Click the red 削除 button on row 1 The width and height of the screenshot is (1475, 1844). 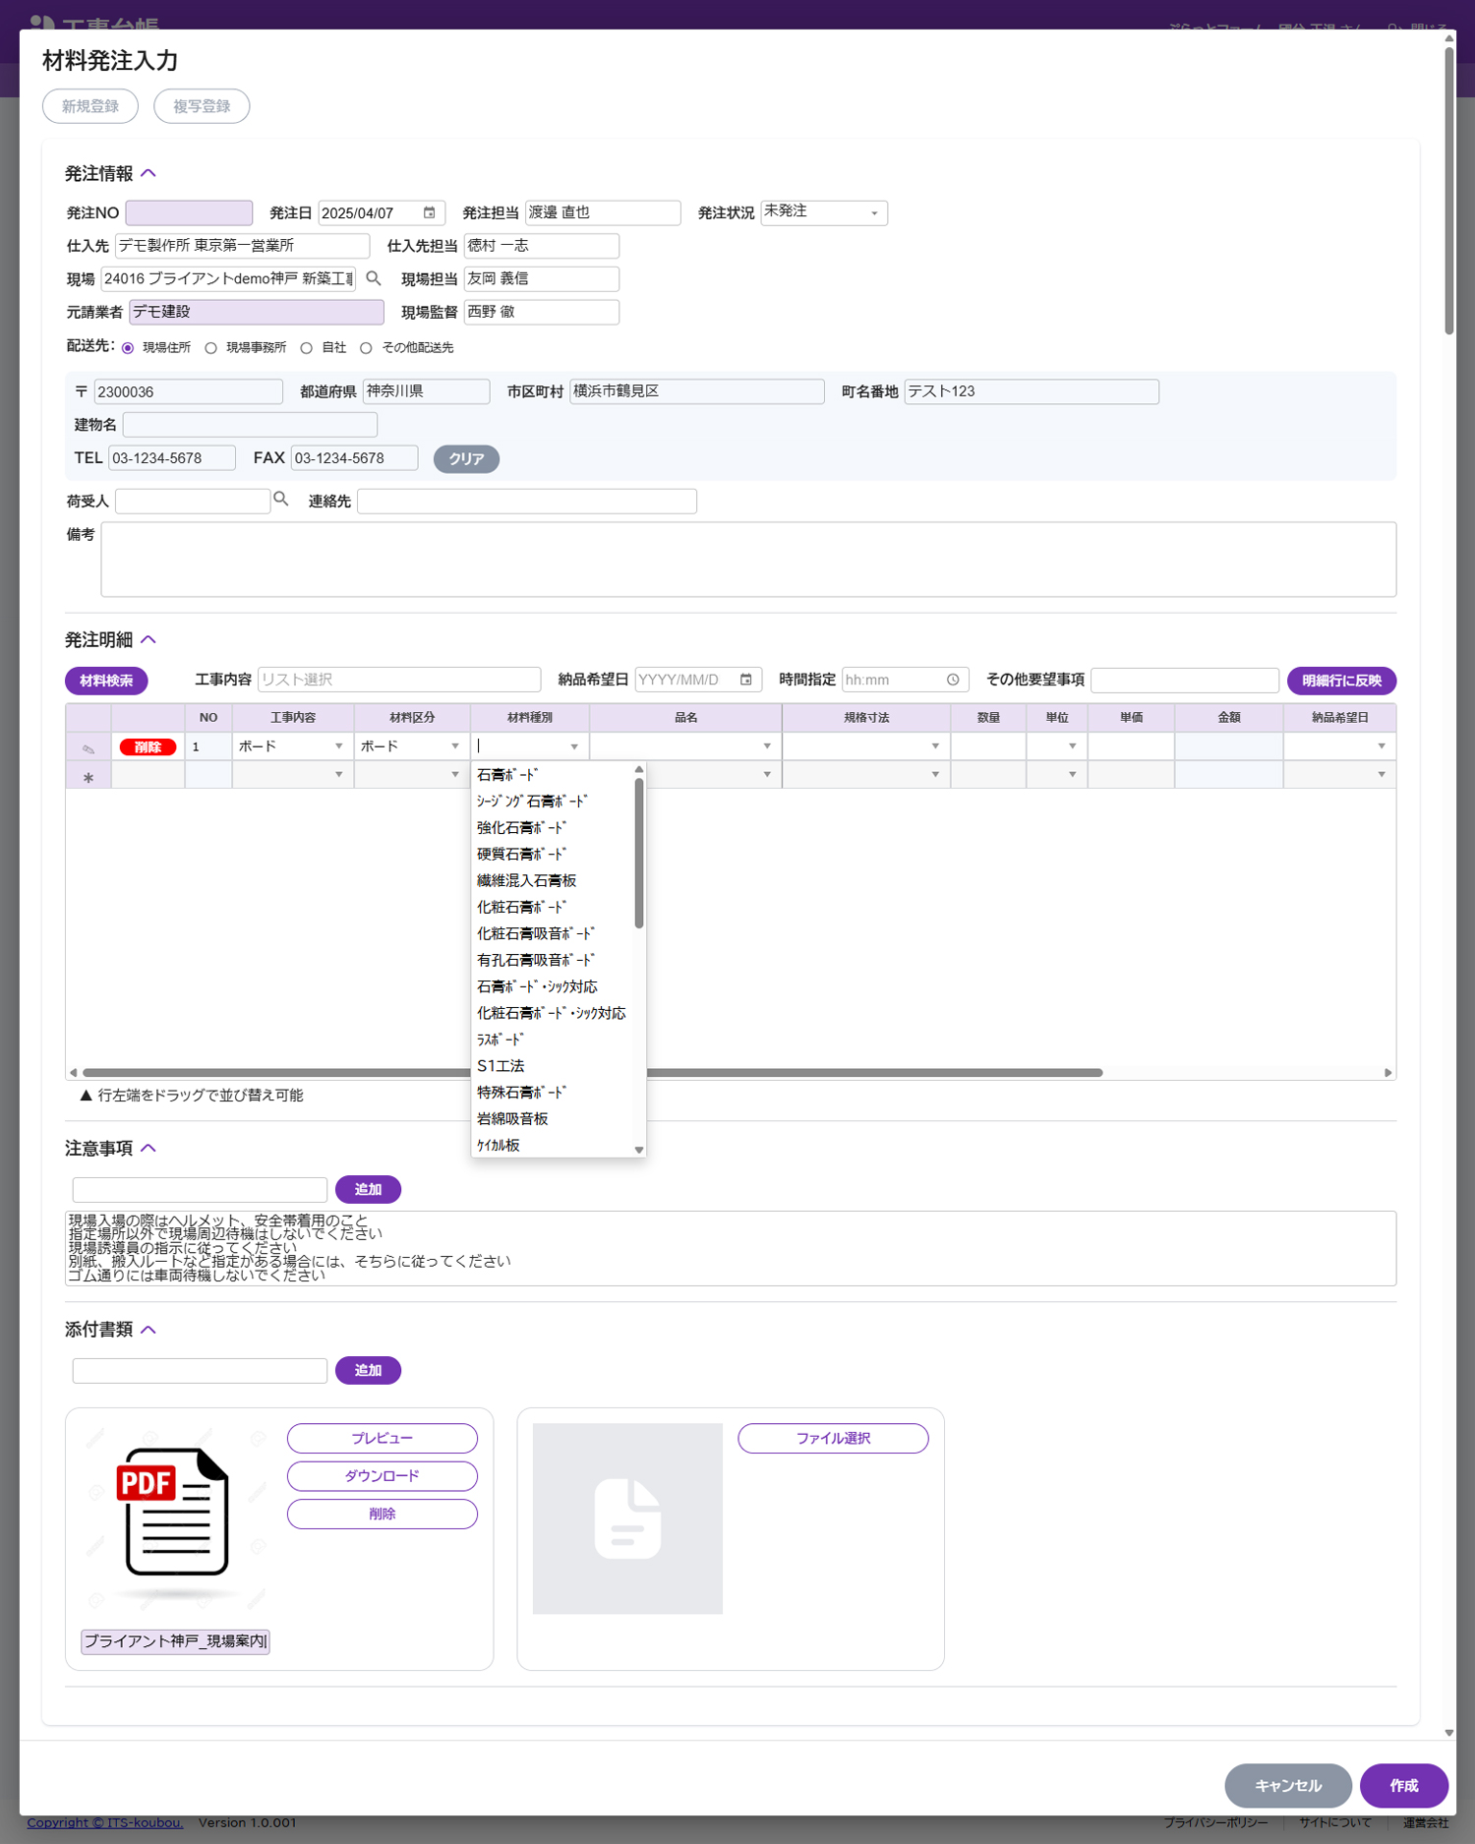(x=147, y=747)
